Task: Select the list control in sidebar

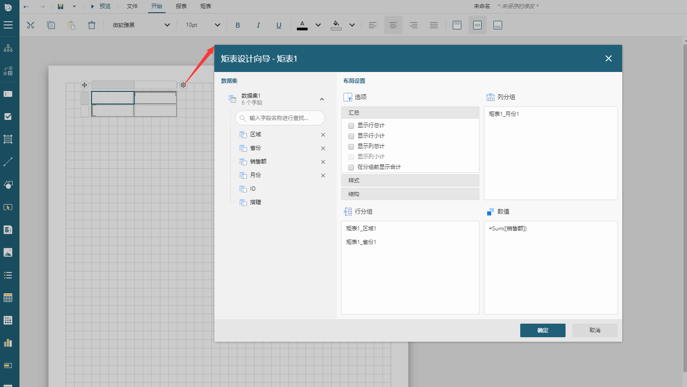Action: coord(8,275)
